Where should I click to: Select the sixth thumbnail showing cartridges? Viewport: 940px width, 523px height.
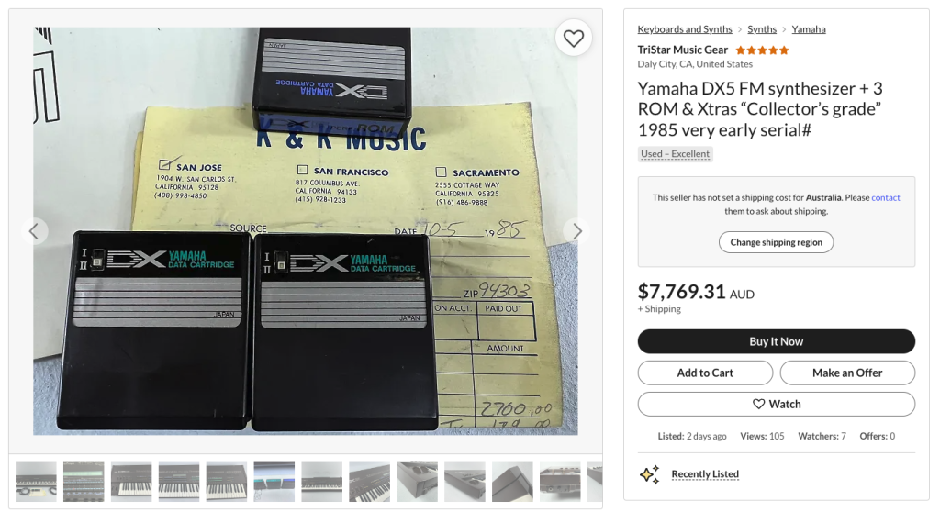coord(274,481)
